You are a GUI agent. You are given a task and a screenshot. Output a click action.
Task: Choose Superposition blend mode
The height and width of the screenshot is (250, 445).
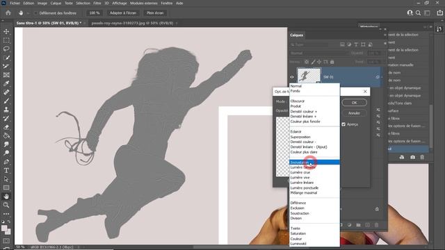point(314,137)
